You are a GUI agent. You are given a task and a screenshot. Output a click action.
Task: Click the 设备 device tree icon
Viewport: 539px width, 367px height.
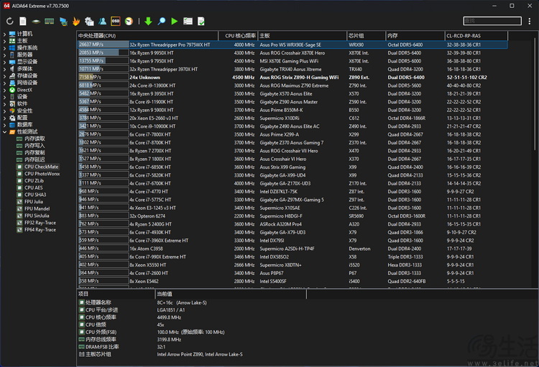[12, 96]
